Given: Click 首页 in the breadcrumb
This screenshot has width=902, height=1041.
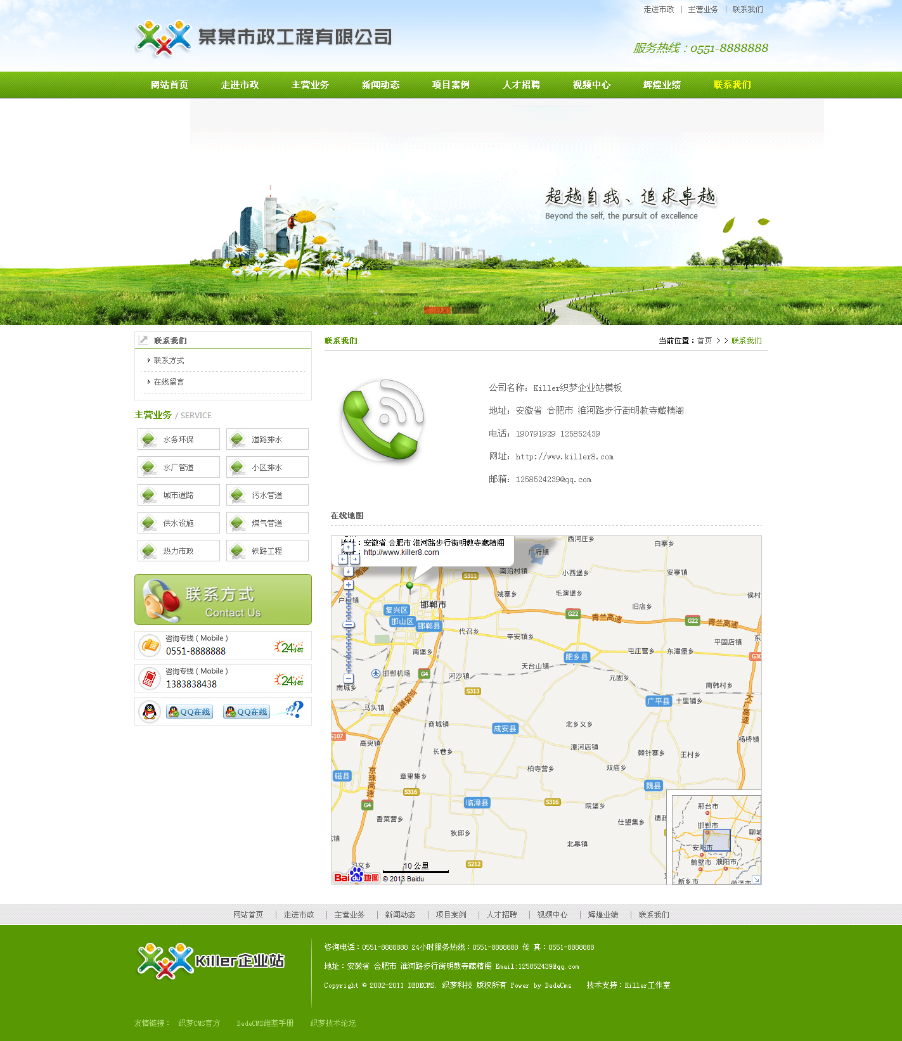Looking at the screenshot, I should [704, 341].
